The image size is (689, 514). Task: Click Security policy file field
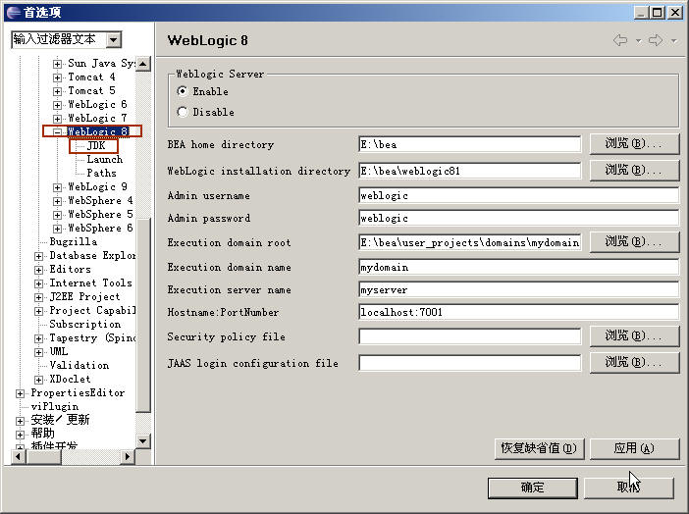(470, 336)
